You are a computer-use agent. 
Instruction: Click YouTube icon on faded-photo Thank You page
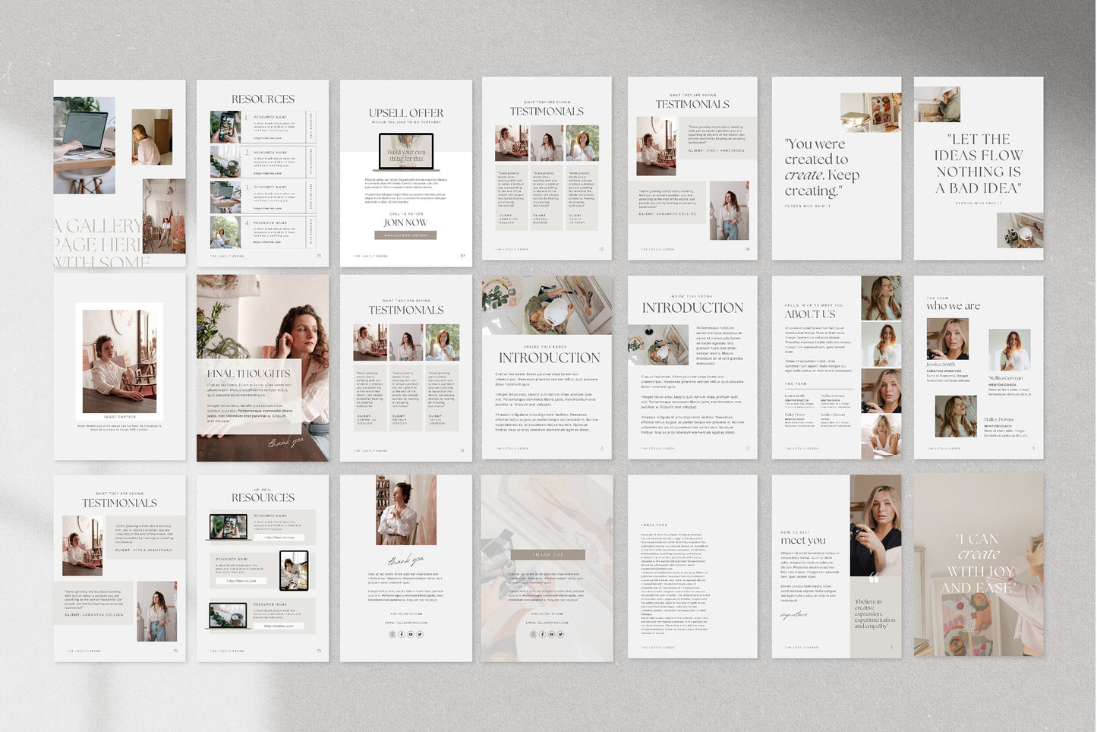click(551, 634)
